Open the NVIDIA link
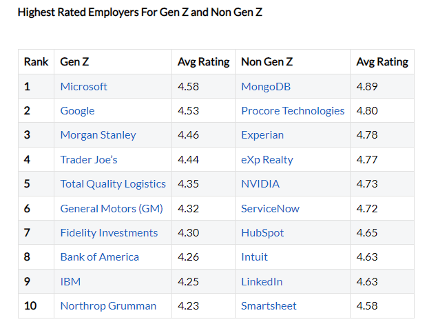 point(260,184)
